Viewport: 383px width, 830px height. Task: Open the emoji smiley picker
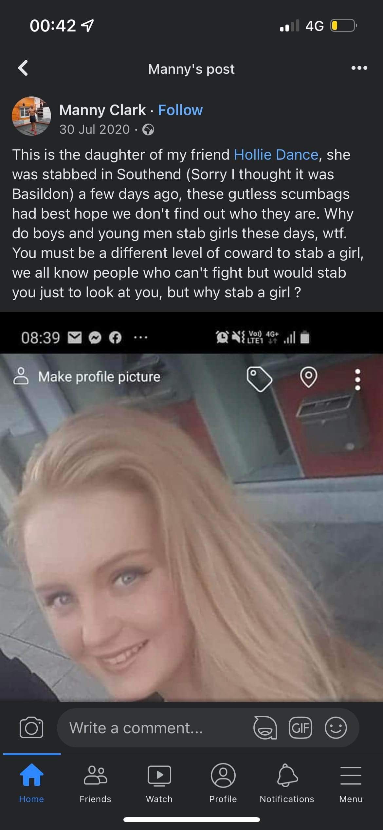tap(336, 728)
